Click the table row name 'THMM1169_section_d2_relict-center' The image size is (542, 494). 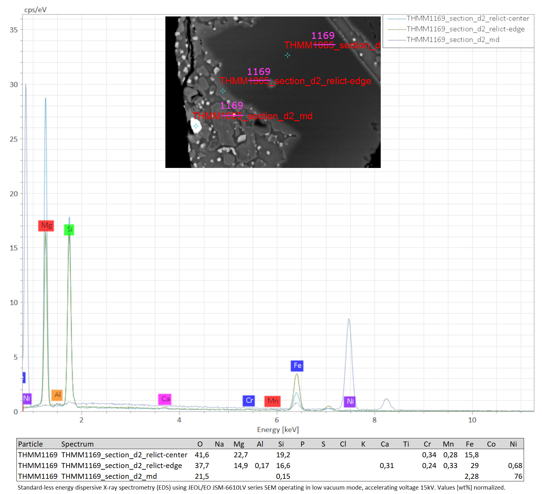click(x=124, y=455)
